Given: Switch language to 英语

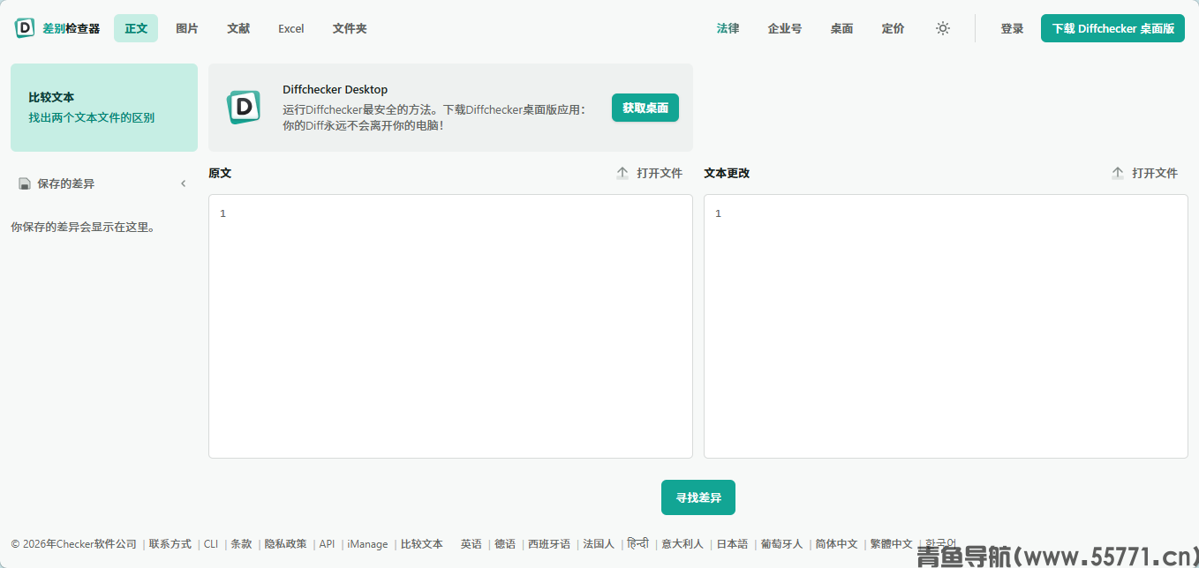Looking at the screenshot, I should coord(471,544).
